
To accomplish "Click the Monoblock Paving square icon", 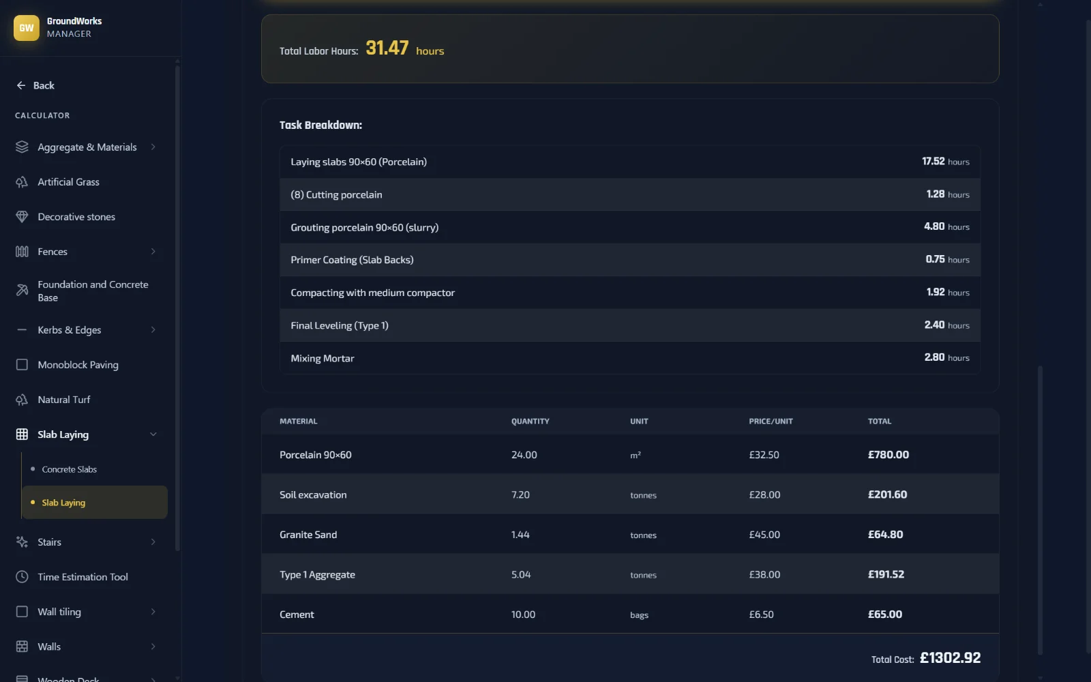I will pos(22,365).
